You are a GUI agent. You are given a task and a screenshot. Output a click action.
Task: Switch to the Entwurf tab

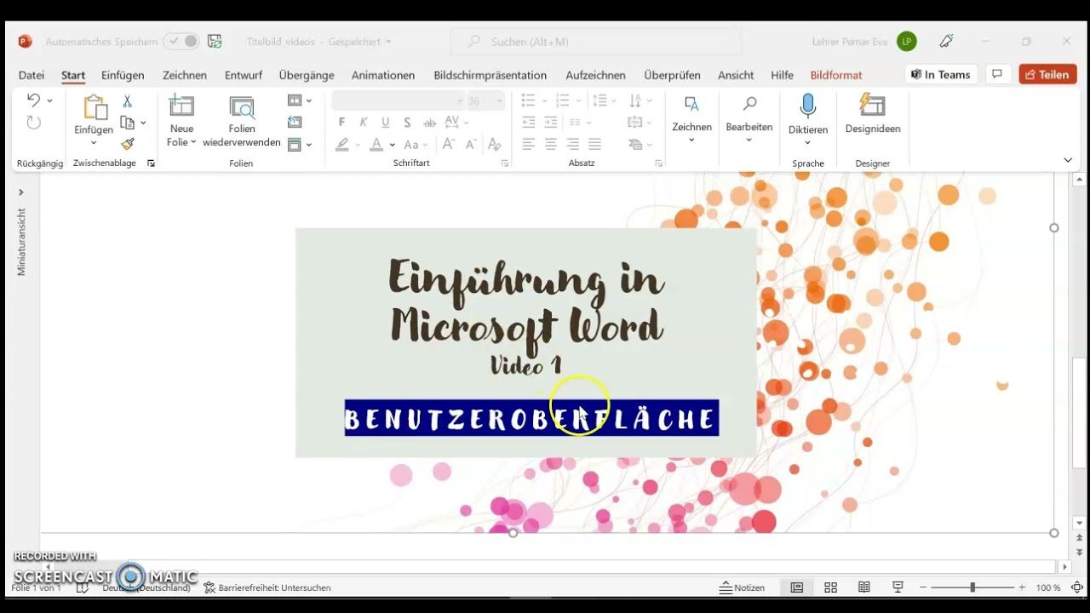click(244, 75)
